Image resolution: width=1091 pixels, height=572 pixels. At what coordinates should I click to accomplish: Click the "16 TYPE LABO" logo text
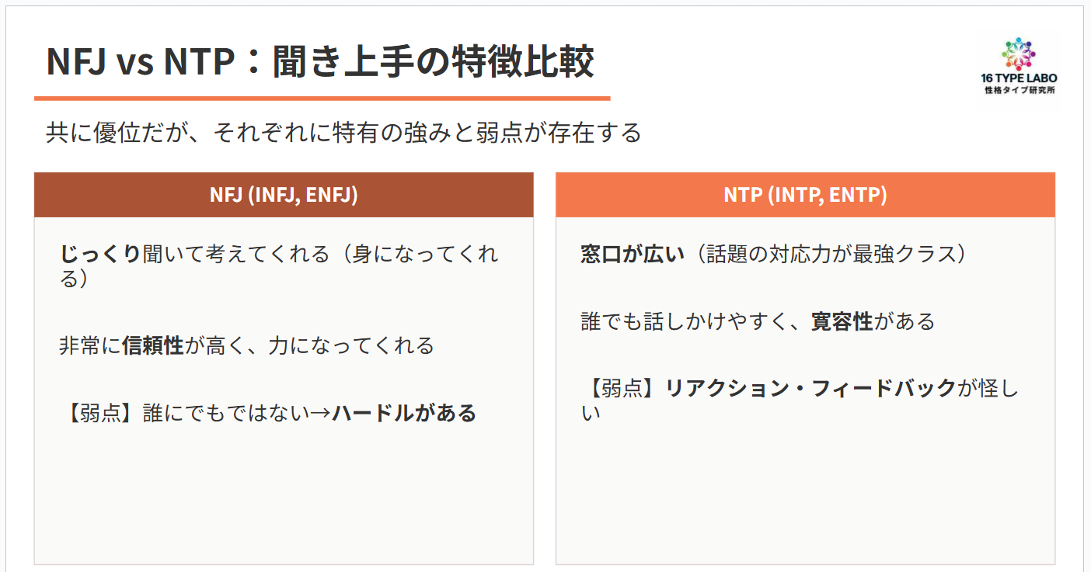point(1020,78)
